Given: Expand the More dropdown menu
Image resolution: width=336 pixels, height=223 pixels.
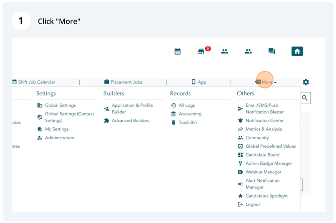Looking at the screenshot, I should (x=266, y=82).
